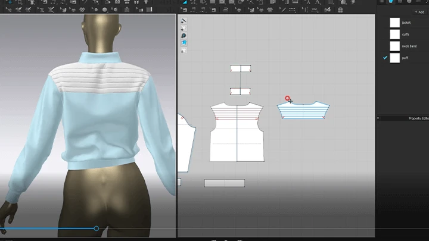Image resolution: width=429 pixels, height=241 pixels.
Task: Click the neck band fabric thumbnail
Action: (395, 46)
